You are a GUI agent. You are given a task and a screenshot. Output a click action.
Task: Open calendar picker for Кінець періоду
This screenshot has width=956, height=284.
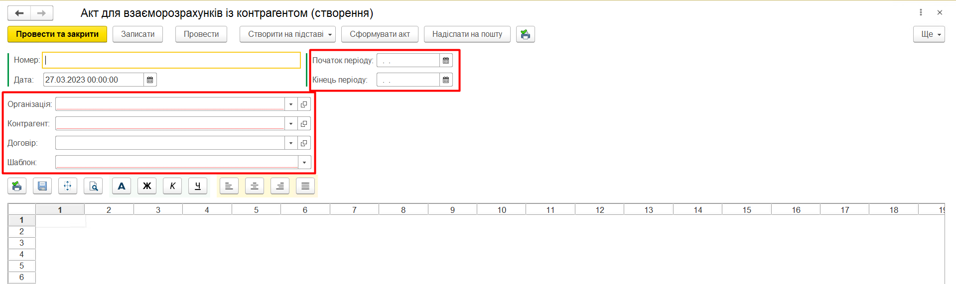click(446, 80)
